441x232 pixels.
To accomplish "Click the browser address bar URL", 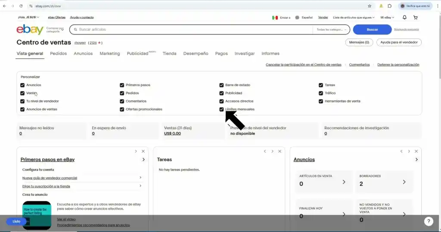I will [x=48, y=6].
